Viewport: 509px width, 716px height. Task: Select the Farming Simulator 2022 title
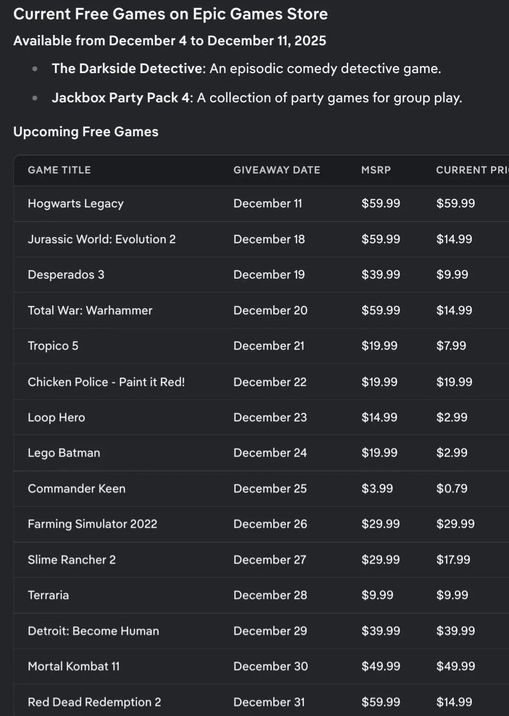[x=92, y=524]
